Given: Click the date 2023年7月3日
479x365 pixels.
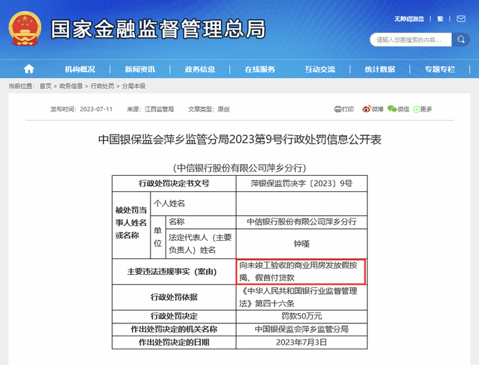Looking at the screenshot, I should coord(302,342).
